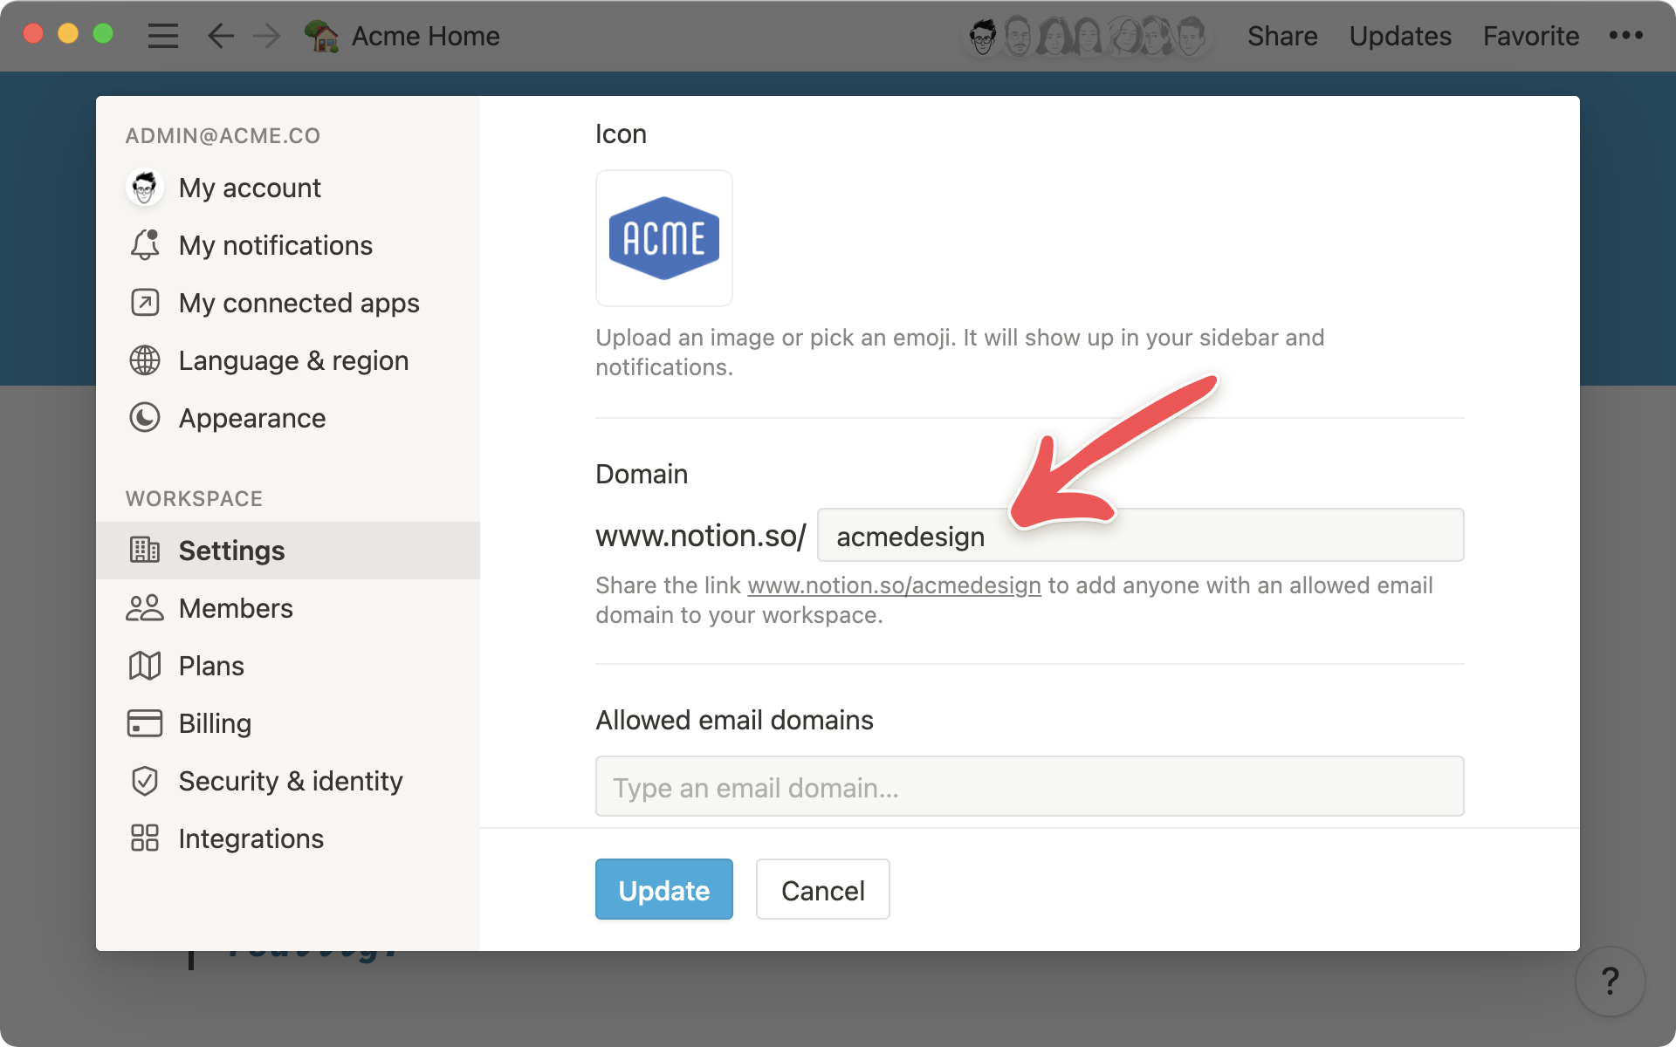The height and width of the screenshot is (1047, 1676).
Task: Click the Security & identity shield icon
Action: click(x=145, y=780)
